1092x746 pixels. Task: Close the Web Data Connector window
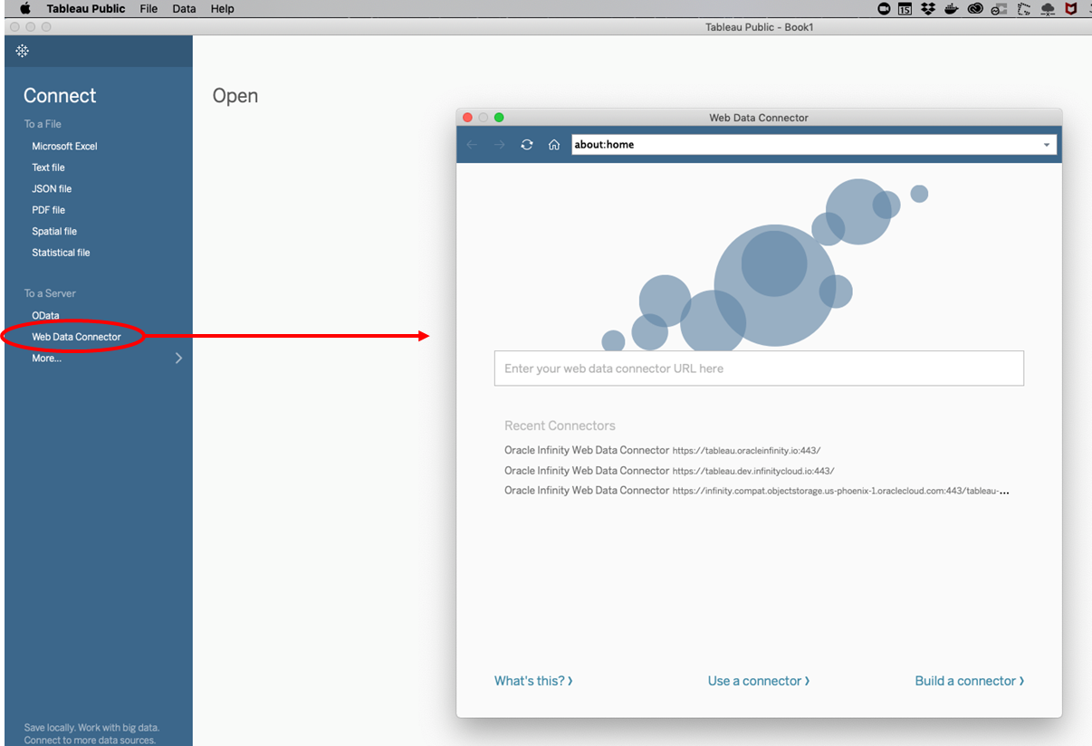(x=468, y=118)
